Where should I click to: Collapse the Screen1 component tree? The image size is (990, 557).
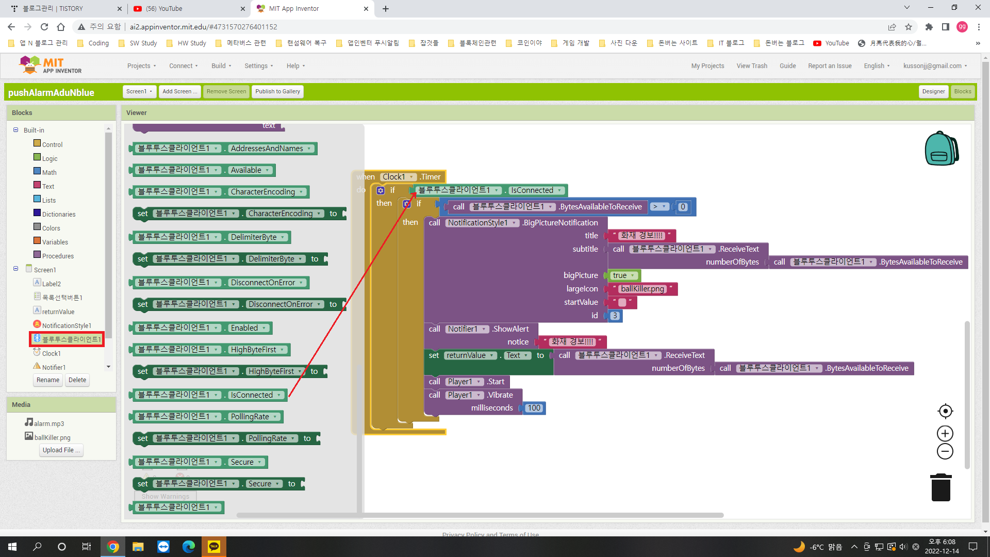click(x=16, y=269)
